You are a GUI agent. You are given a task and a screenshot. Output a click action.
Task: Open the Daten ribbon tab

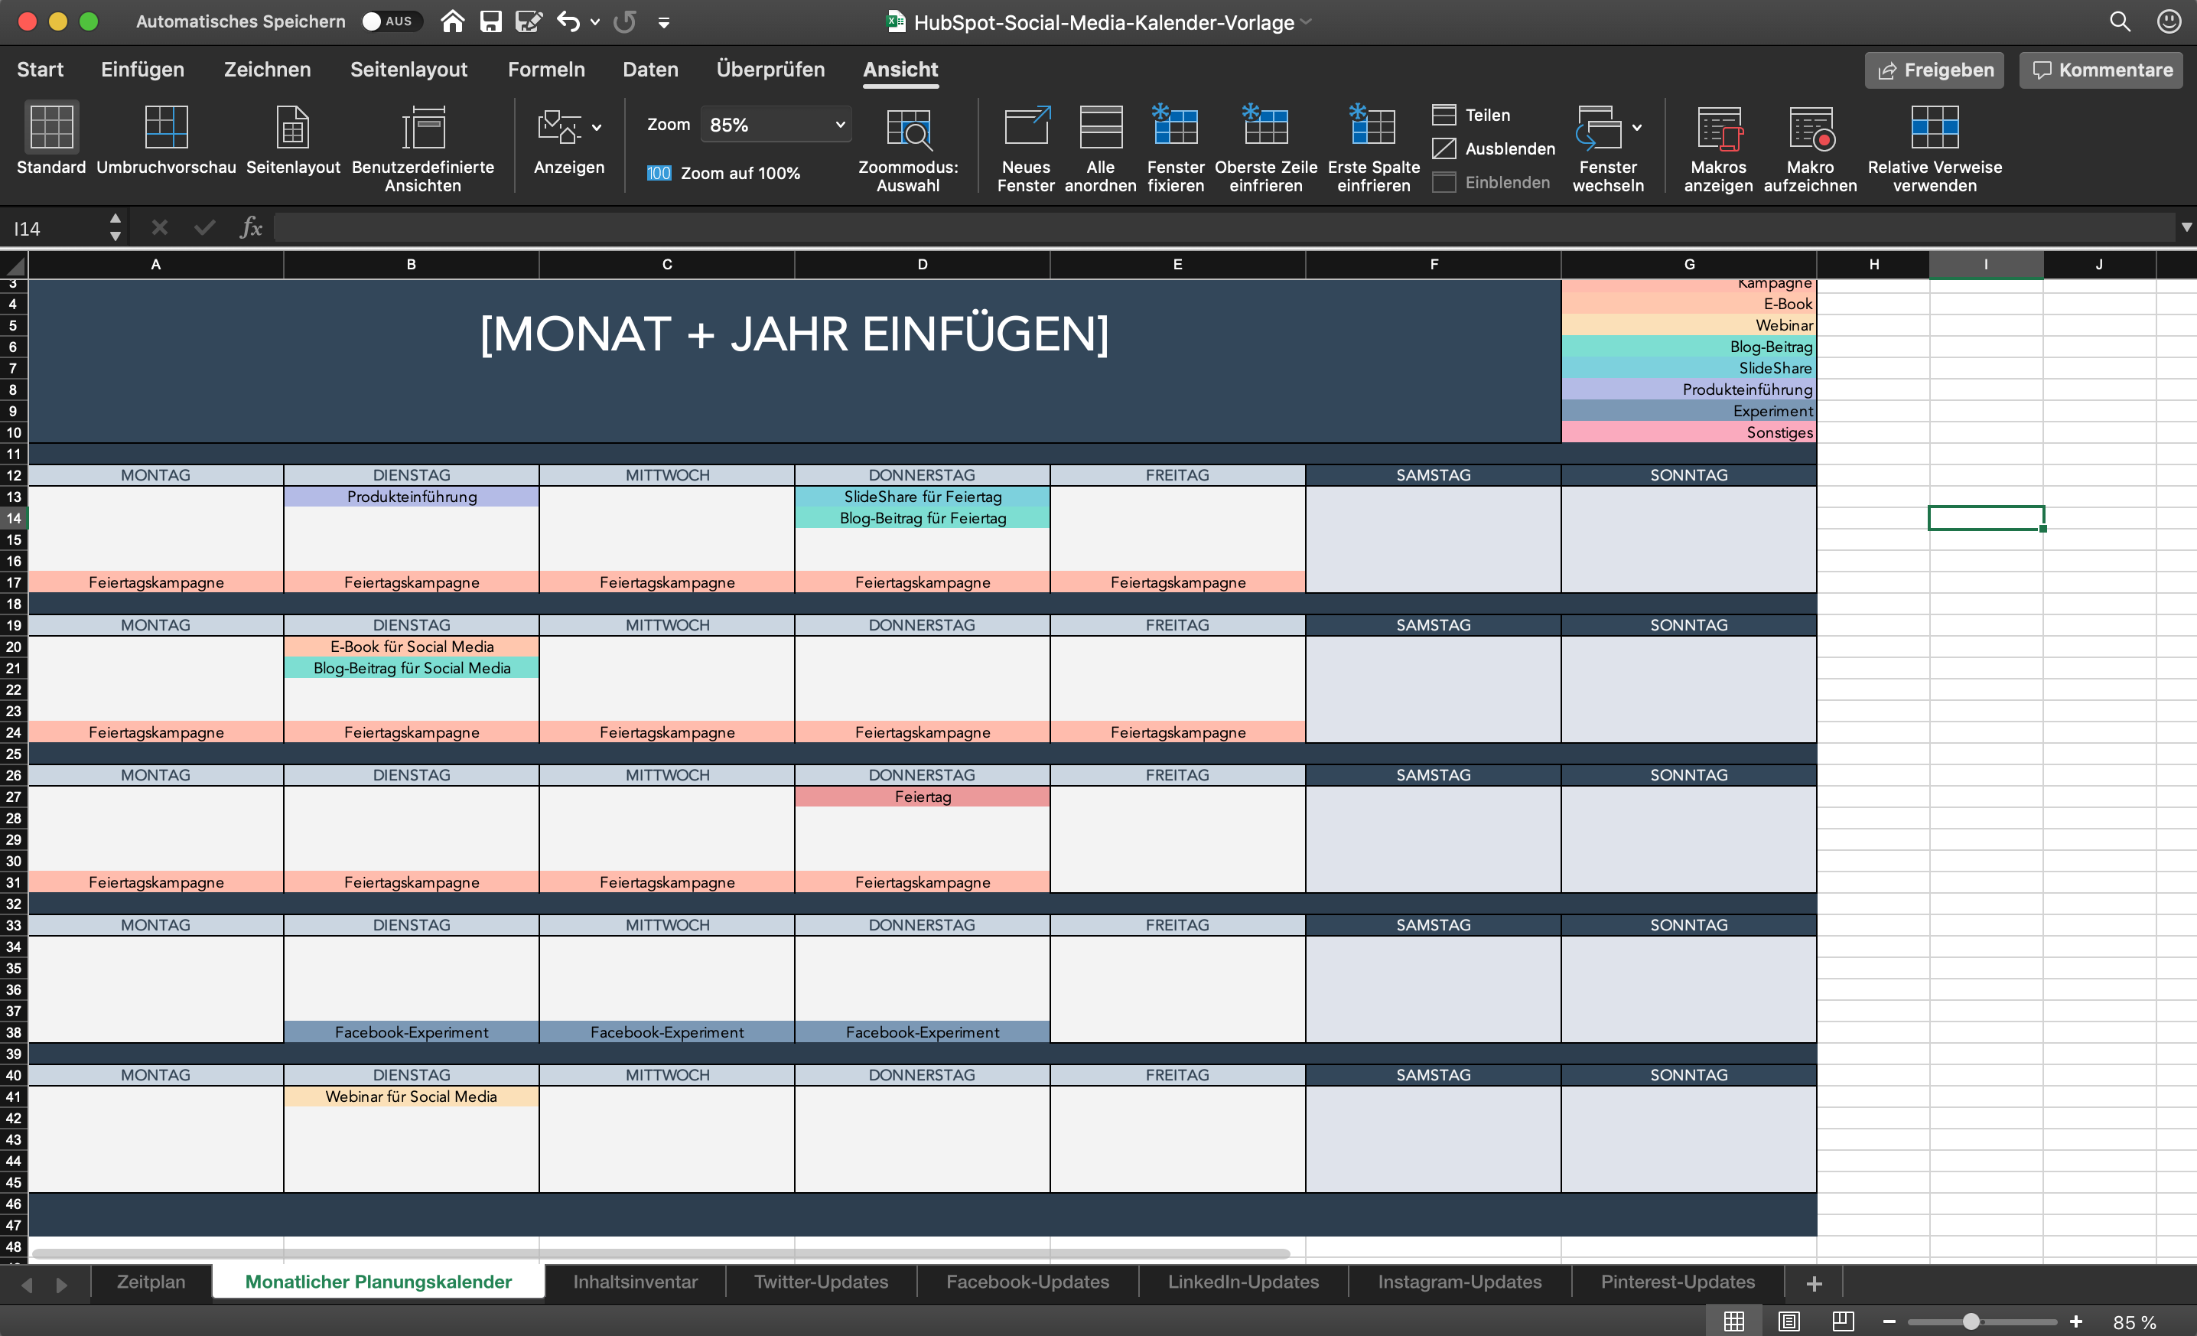click(650, 70)
